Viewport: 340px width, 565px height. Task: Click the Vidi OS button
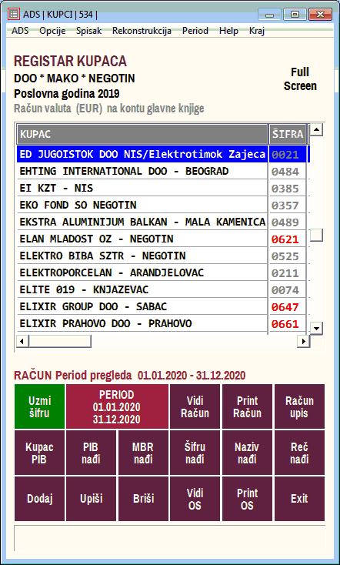[x=195, y=499]
